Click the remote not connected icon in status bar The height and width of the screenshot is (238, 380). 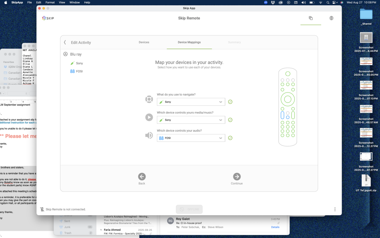click(x=42, y=209)
